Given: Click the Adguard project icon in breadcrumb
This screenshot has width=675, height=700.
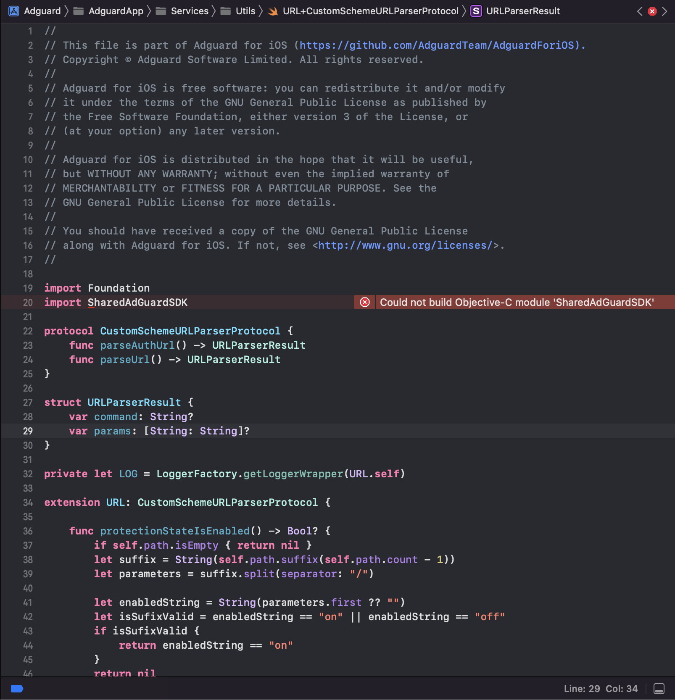Looking at the screenshot, I should point(14,11).
